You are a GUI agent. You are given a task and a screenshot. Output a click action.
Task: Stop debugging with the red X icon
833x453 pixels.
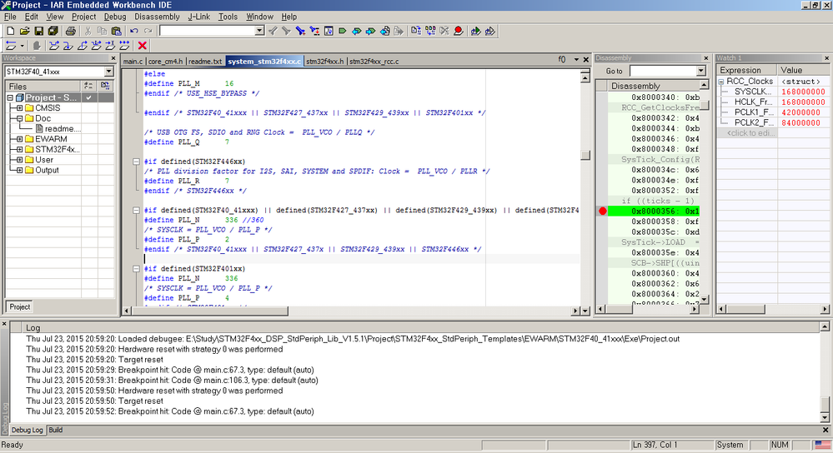[142, 46]
